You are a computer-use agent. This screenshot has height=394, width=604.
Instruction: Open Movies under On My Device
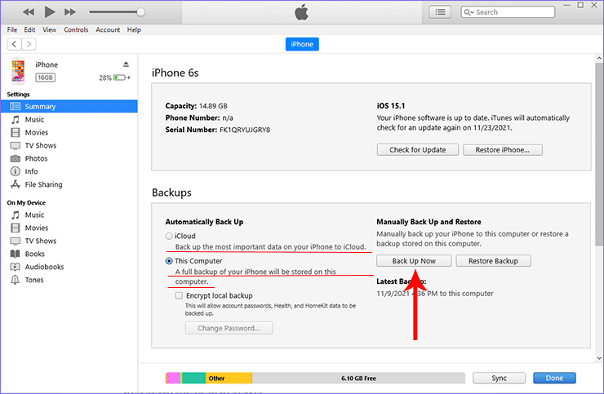coord(36,228)
